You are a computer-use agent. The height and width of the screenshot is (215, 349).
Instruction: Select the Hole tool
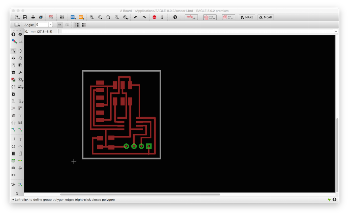click(x=13, y=168)
